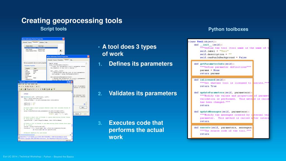The height and width of the screenshot is (161, 286).
Task: Click the Cancel button in Validation dialog
Action: (77, 114)
